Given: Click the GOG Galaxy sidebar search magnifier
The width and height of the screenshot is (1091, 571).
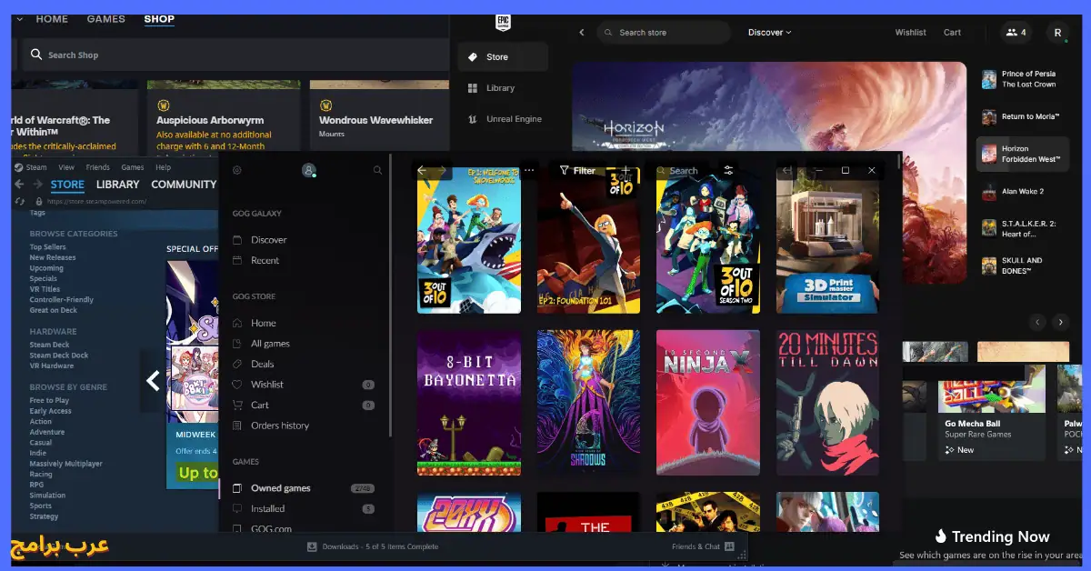Looking at the screenshot, I should (x=378, y=170).
